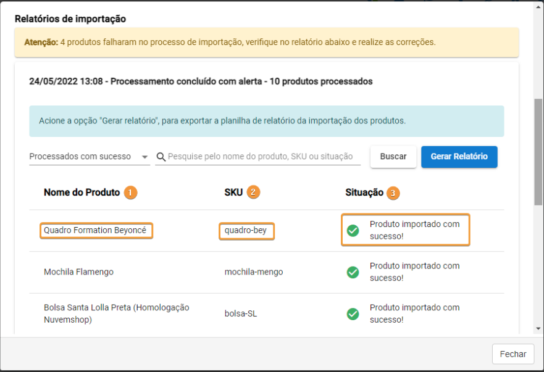Click green checkmark for Bolsa Santa Lolla
The image size is (544, 372).
[x=353, y=314]
